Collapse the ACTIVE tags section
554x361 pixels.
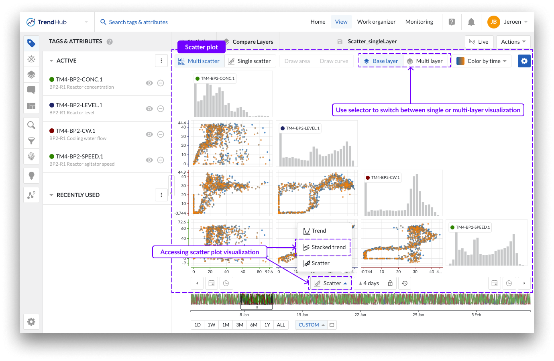pos(51,61)
